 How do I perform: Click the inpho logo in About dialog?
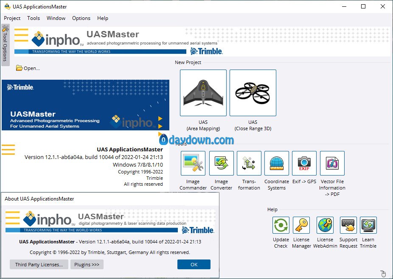point(49,219)
